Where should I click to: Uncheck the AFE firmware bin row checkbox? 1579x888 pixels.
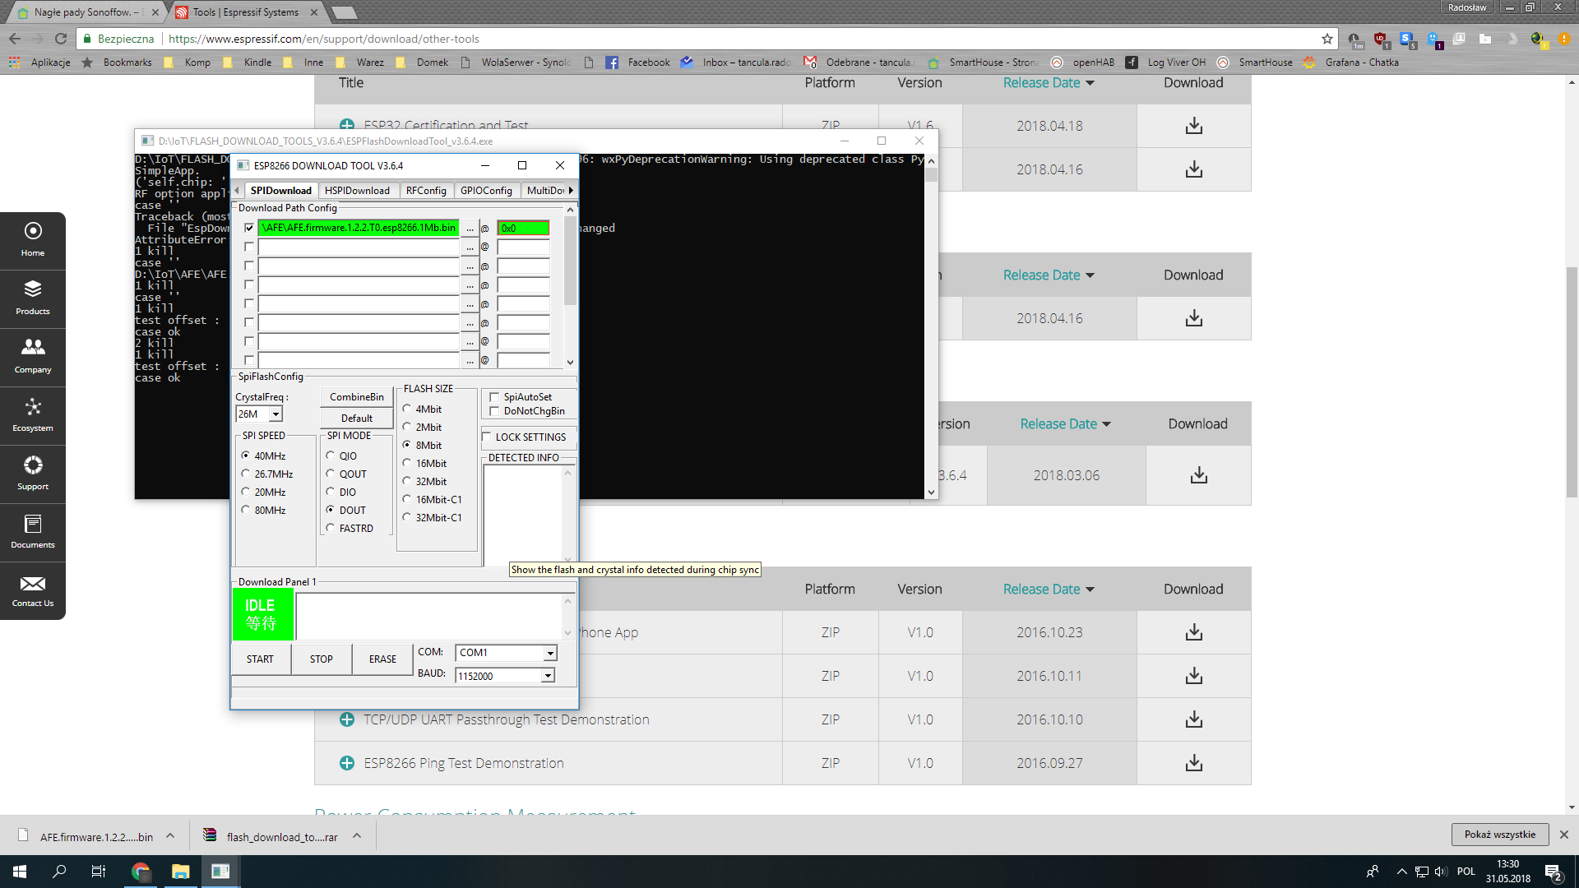249,228
